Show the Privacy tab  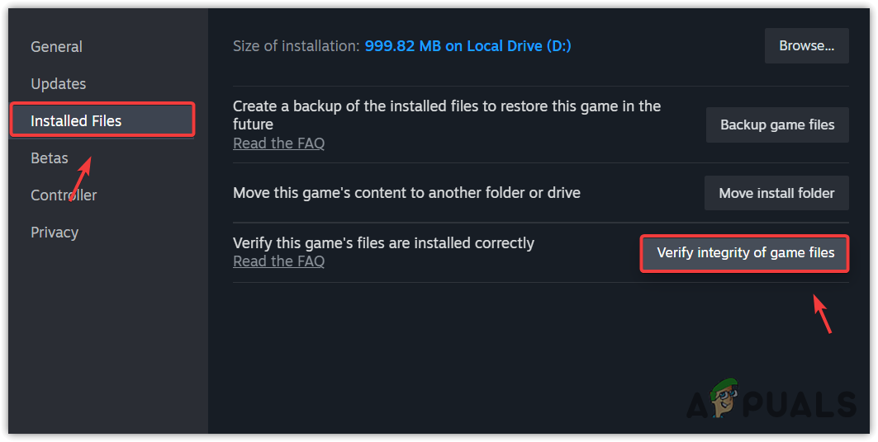click(55, 233)
